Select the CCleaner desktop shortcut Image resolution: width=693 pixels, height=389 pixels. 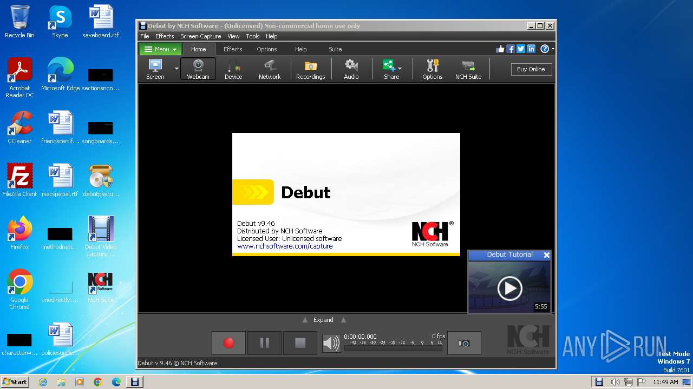(x=19, y=128)
